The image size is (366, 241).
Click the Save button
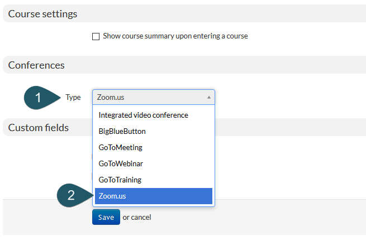[x=106, y=217]
